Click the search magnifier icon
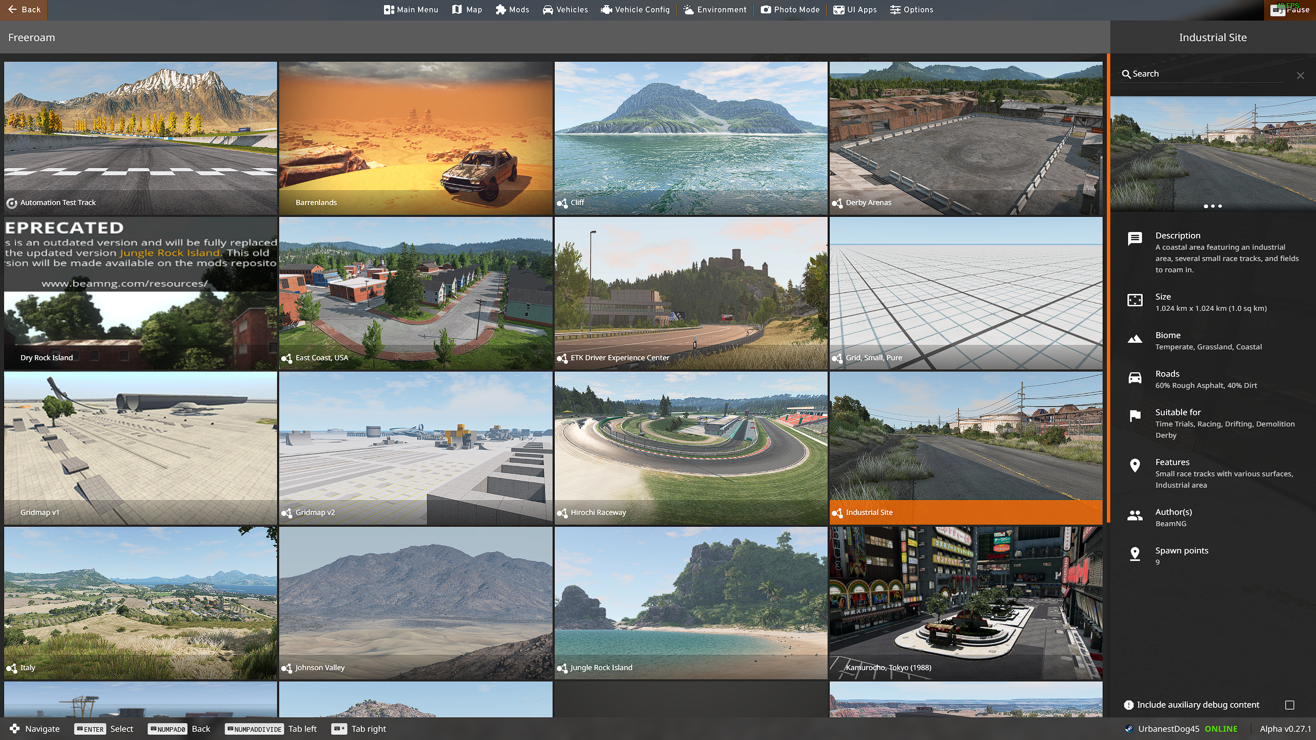This screenshot has height=740, width=1316. coord(1126,74)
